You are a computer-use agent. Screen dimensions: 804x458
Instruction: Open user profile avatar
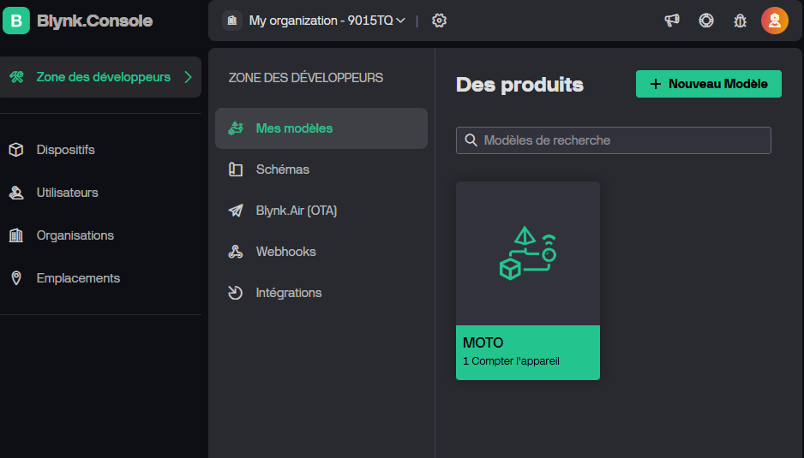click(774, 21)
